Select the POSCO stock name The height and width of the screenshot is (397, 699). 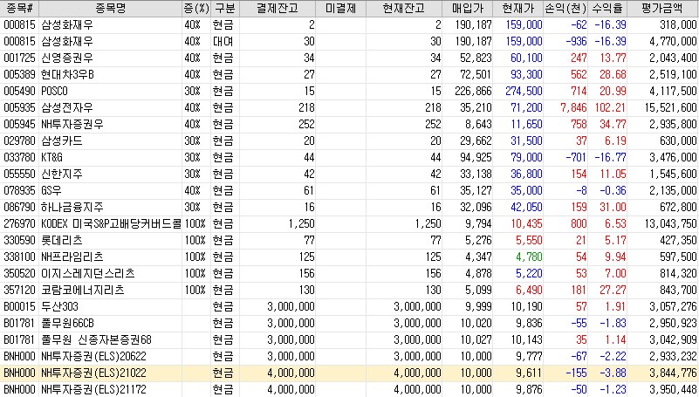point(54,92)
